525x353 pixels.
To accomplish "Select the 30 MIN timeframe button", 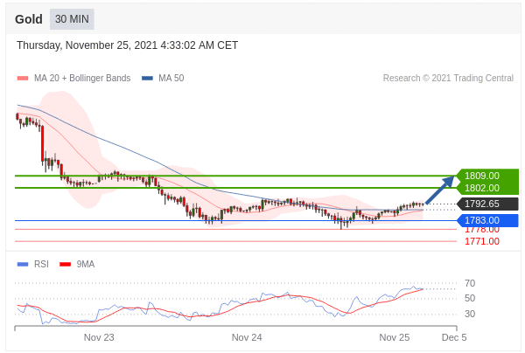I will click(72, 19).
